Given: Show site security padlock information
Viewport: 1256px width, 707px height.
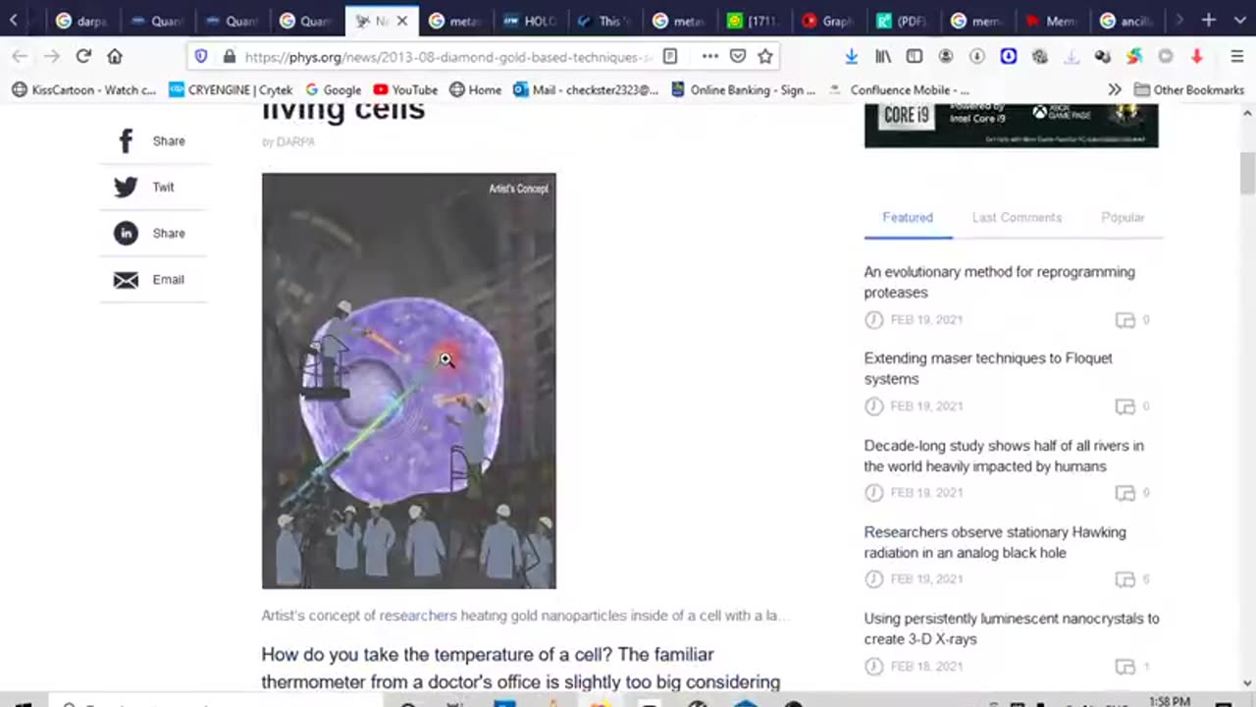Looking at the screenshot, I should pyautogui.click(x=230, y=56).
